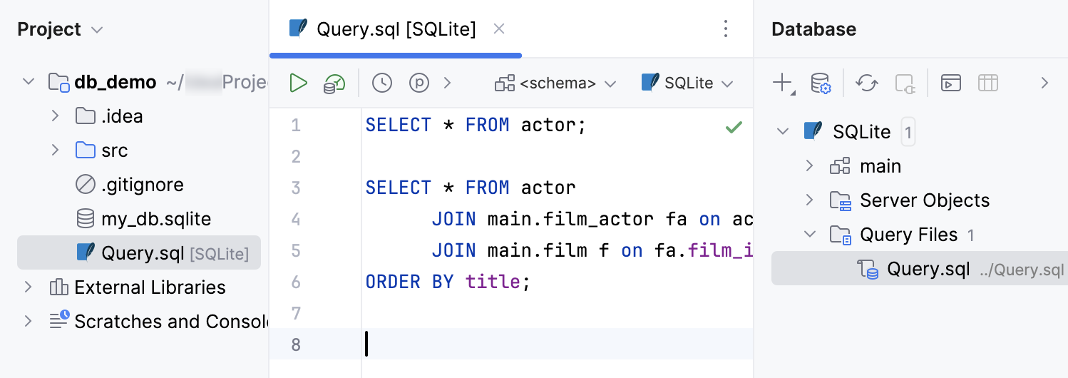Screen dimensions: 1068x378
Task: Click the deactivate data source icon
Action: coord(905,83)
